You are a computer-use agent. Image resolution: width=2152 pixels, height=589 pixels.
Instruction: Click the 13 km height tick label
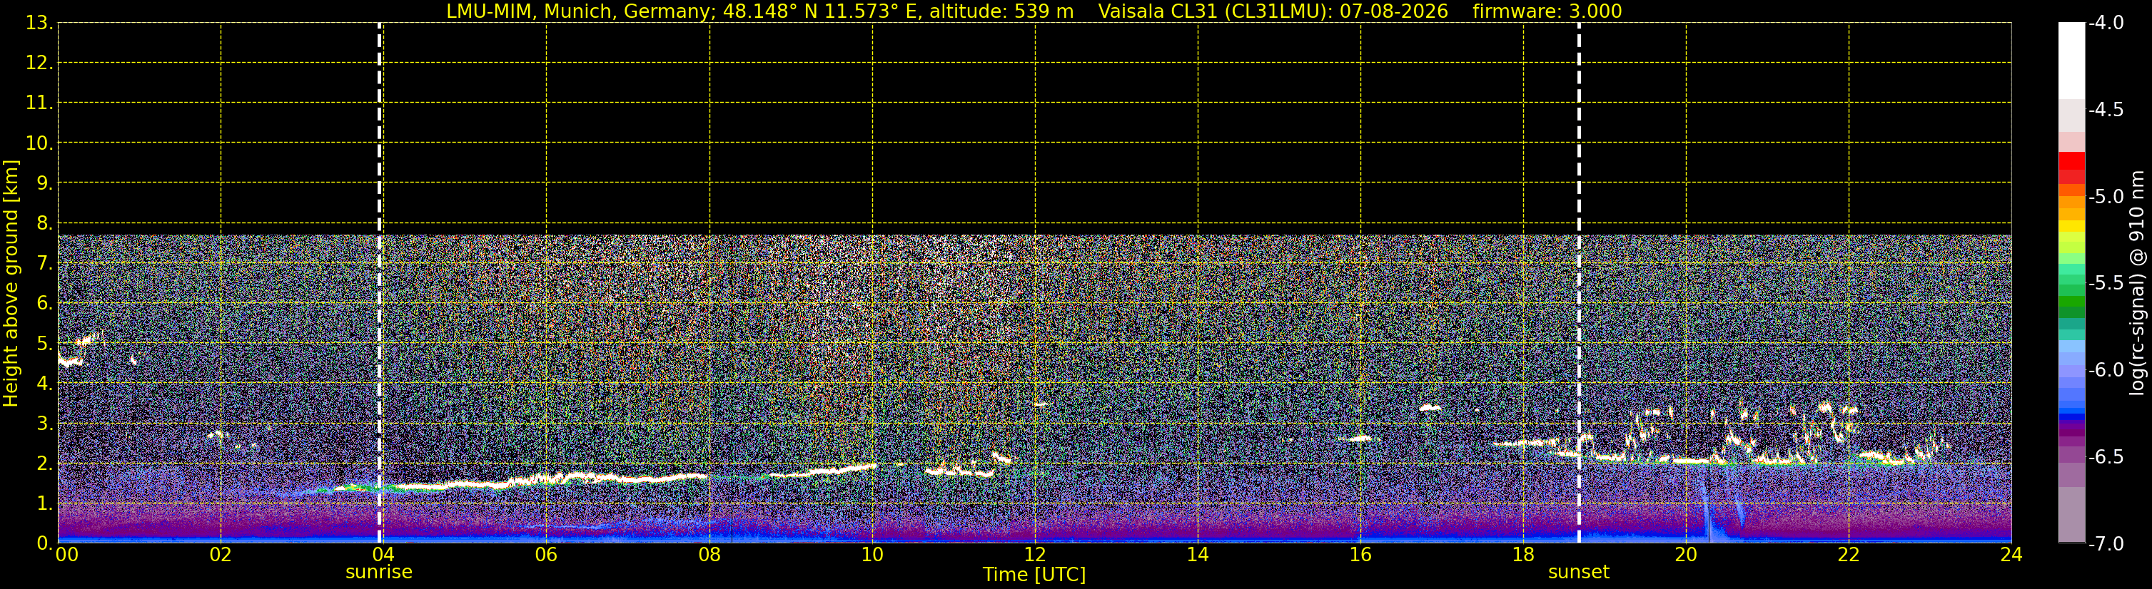coord(39,24)
